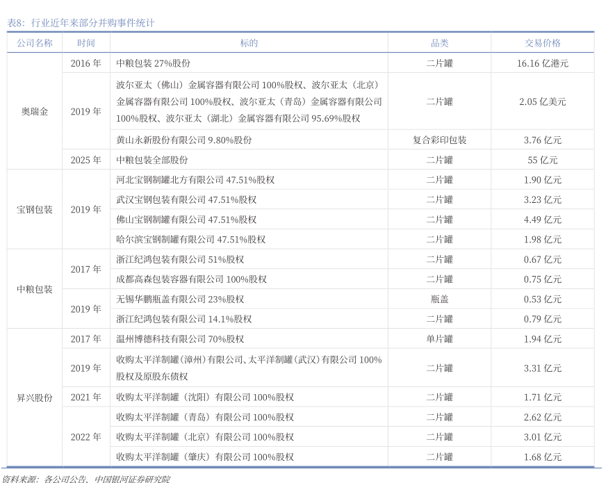This screenshot has width=608, height=483.
Task: Select the 2.05 亿美元 price cell
Action: tap(543, 101)
